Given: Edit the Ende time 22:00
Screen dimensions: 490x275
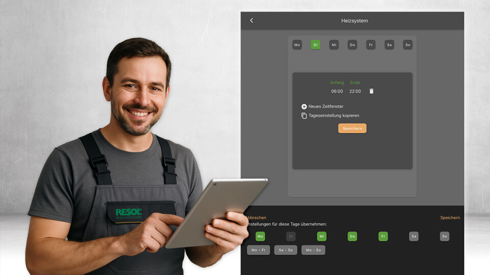Looking at the screenshot, I should tap(355, 91).
